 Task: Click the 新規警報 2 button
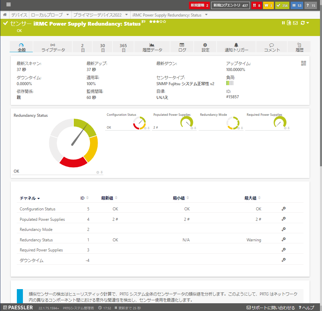click(x=199, y=5)
